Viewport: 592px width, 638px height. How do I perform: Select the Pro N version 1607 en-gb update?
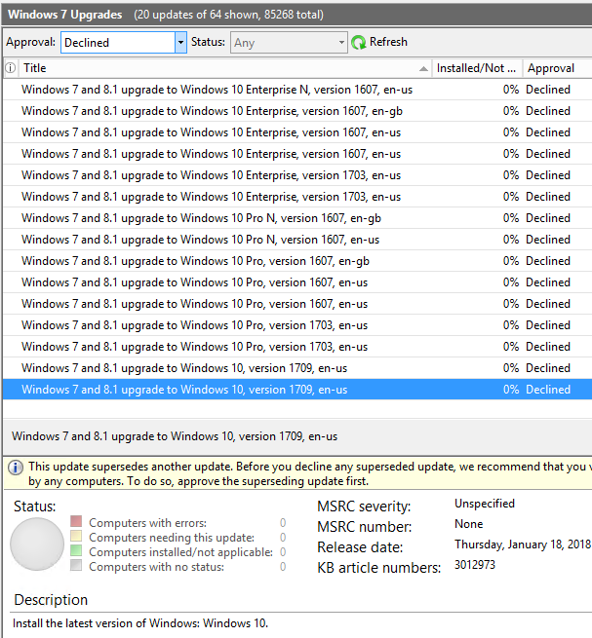point(201,218)
